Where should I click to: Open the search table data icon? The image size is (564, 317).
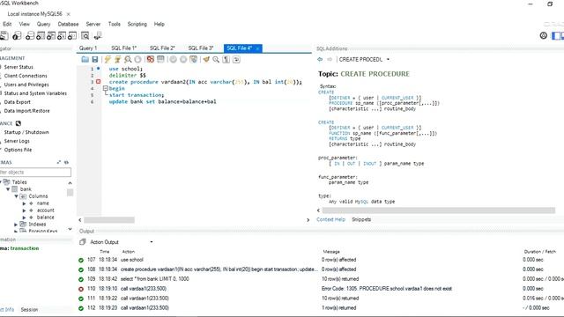pyautogui.click(x=85, y=35)
